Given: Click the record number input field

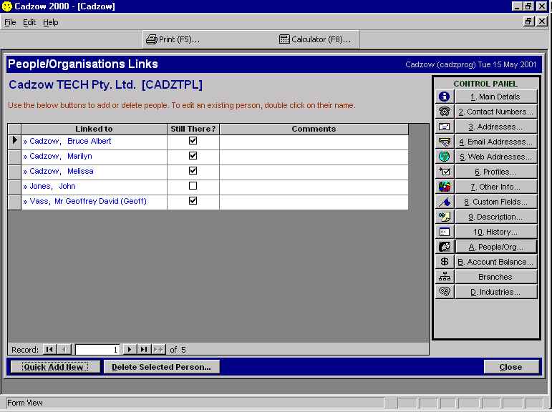Looking at the screenshot, I should (97, 349).
